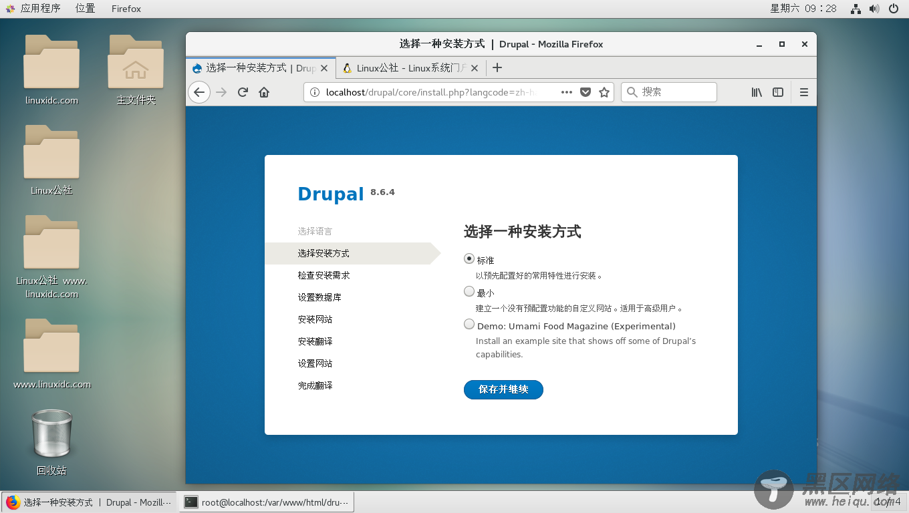The width and height of the screenshot is (909, 513).
Task: Open the Firefox home page button
Action: pyautogui.click(x=264, y=92)
